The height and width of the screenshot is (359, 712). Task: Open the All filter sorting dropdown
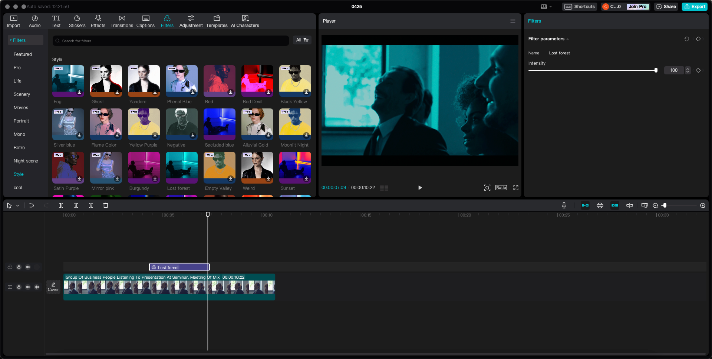[x=302, y=40]
